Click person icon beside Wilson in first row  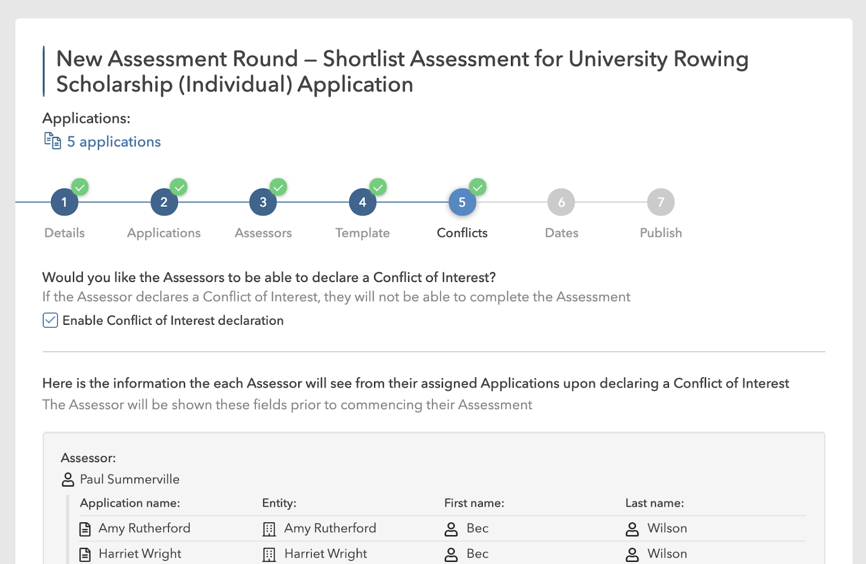click(632, 529)
